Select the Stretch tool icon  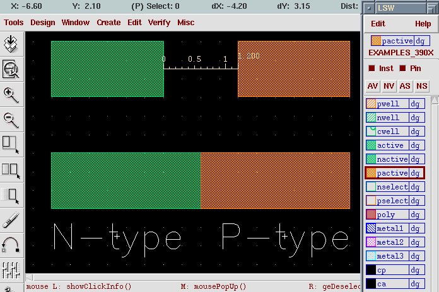pyautogui.click(x=11, y=145)
